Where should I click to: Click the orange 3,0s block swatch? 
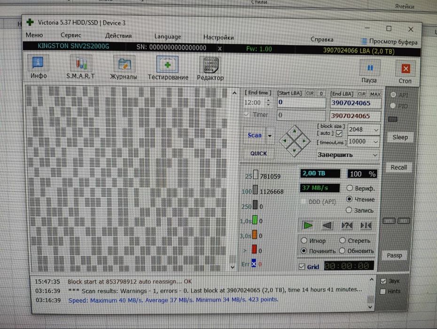point(255,235)
